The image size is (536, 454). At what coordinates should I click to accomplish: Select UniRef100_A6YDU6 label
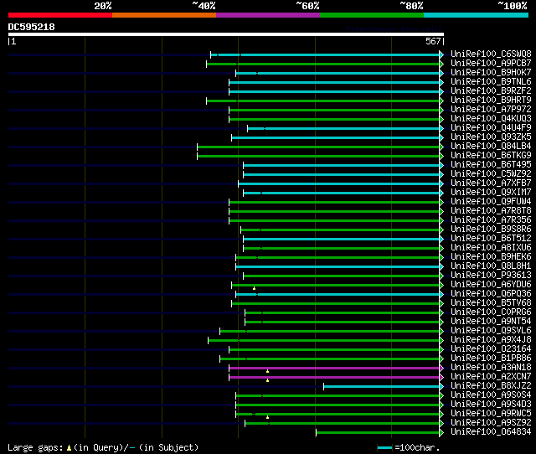click(491, 285)
